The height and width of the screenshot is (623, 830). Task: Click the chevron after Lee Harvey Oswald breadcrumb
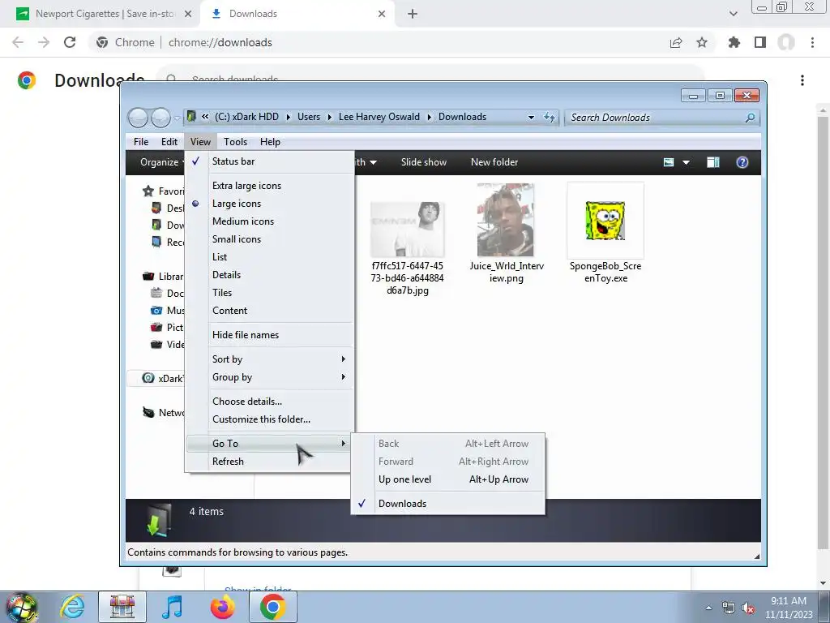click(429, 117)
